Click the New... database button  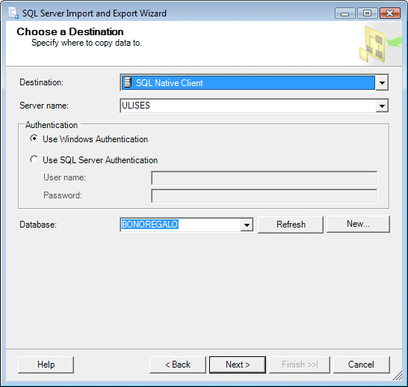(x=358, y=224)
